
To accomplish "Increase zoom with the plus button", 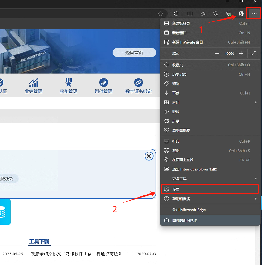I will (x=241, y=54).
